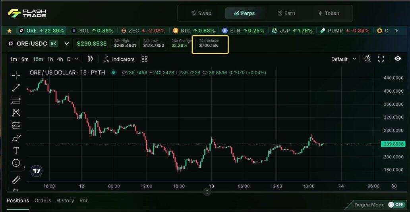
Task: Select the brush drawing tool
Action: [x=16, y=138]
